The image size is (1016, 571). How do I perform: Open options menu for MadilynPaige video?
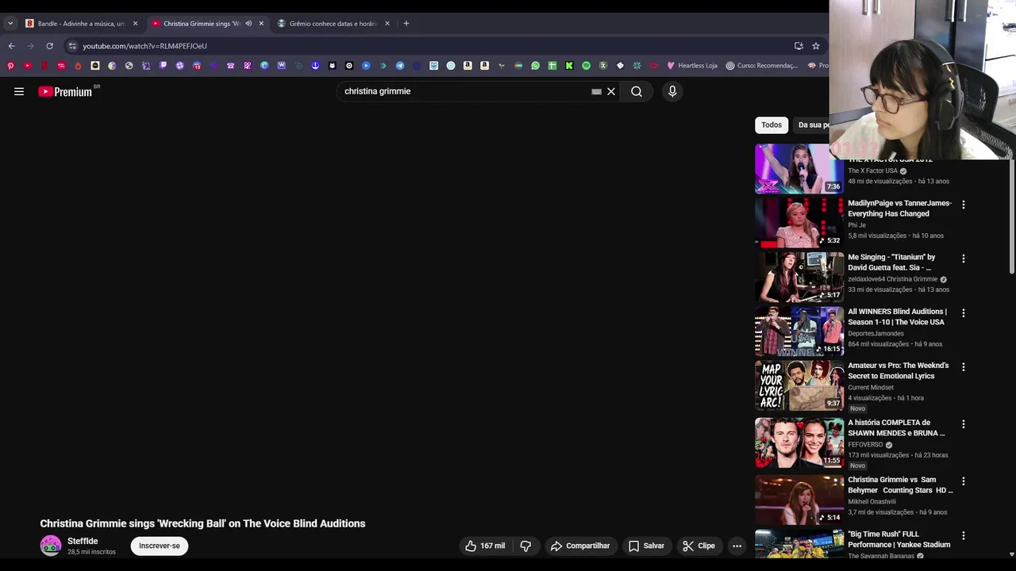point(964,205)
